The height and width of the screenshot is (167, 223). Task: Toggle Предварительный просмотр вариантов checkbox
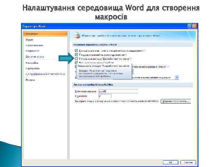[x=77, y=55]
